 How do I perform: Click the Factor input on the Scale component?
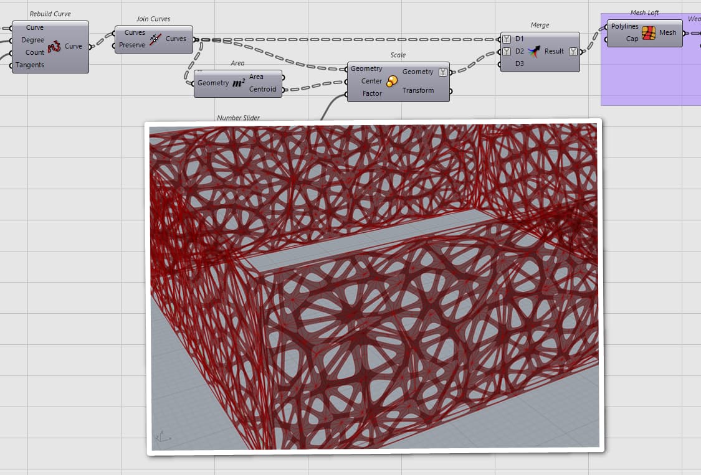coord(371,92)
